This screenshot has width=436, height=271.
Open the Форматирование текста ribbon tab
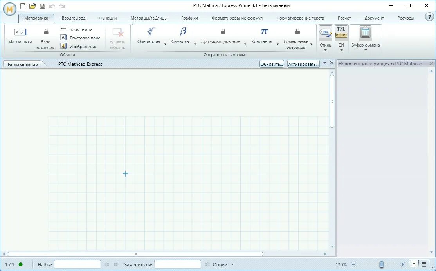point(300,18)
